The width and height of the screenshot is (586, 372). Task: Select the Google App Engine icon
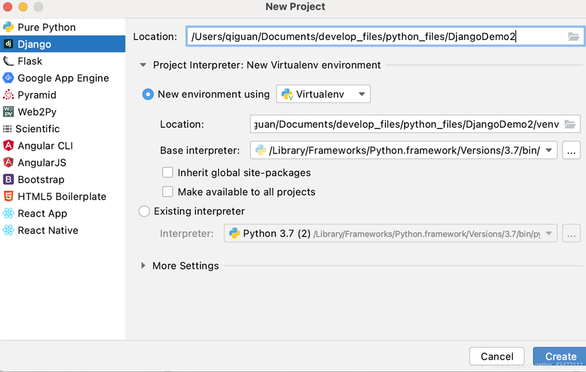pyautogui.click(x=8, y=78)
